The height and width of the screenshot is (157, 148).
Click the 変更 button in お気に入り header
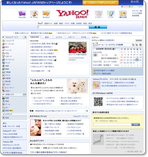[x=24, y=94]
